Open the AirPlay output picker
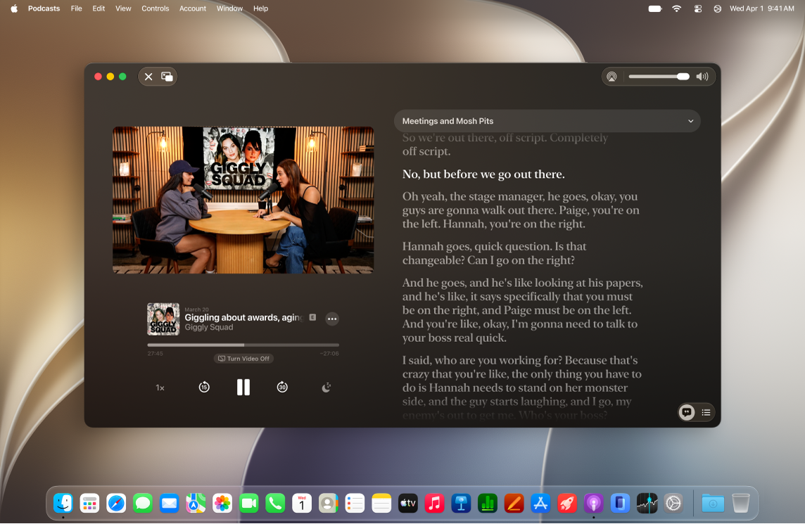The width and height of the screenshot is (805, 524). [611, 77]
